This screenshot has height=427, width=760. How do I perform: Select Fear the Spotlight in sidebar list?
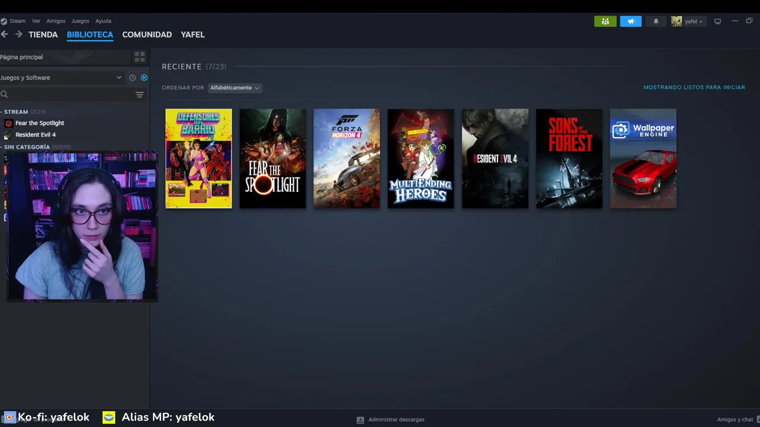(40, 123)
